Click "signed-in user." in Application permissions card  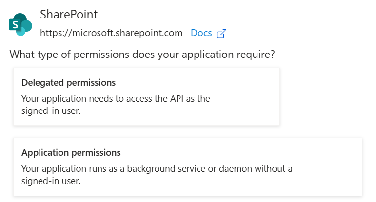coord(51,181)
